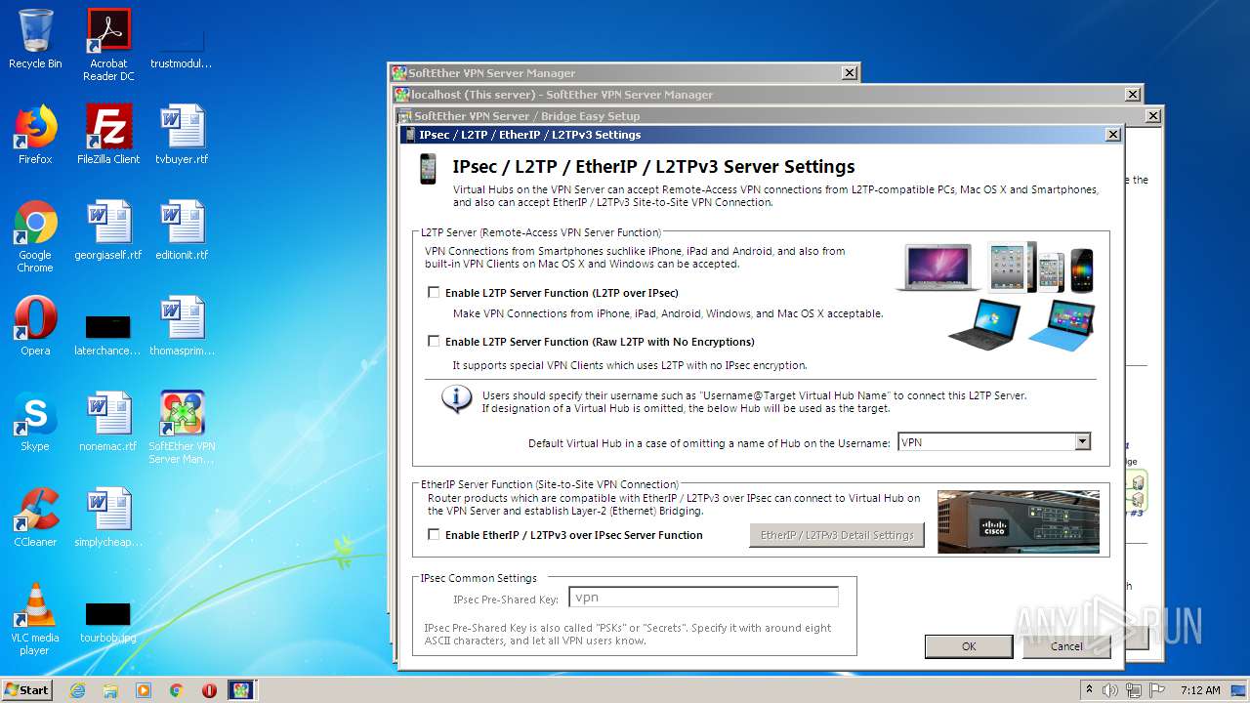The height and width of the screenshot is (703, 1250).
Task: Open SoftEther VPN Server Manager desktop shortcut
Action: click(x=182, y=428)
